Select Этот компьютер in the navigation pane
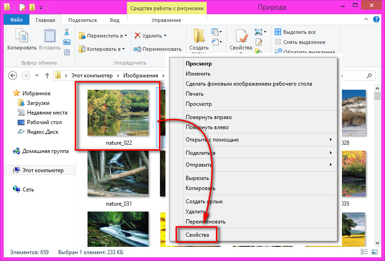 point(40,170)
